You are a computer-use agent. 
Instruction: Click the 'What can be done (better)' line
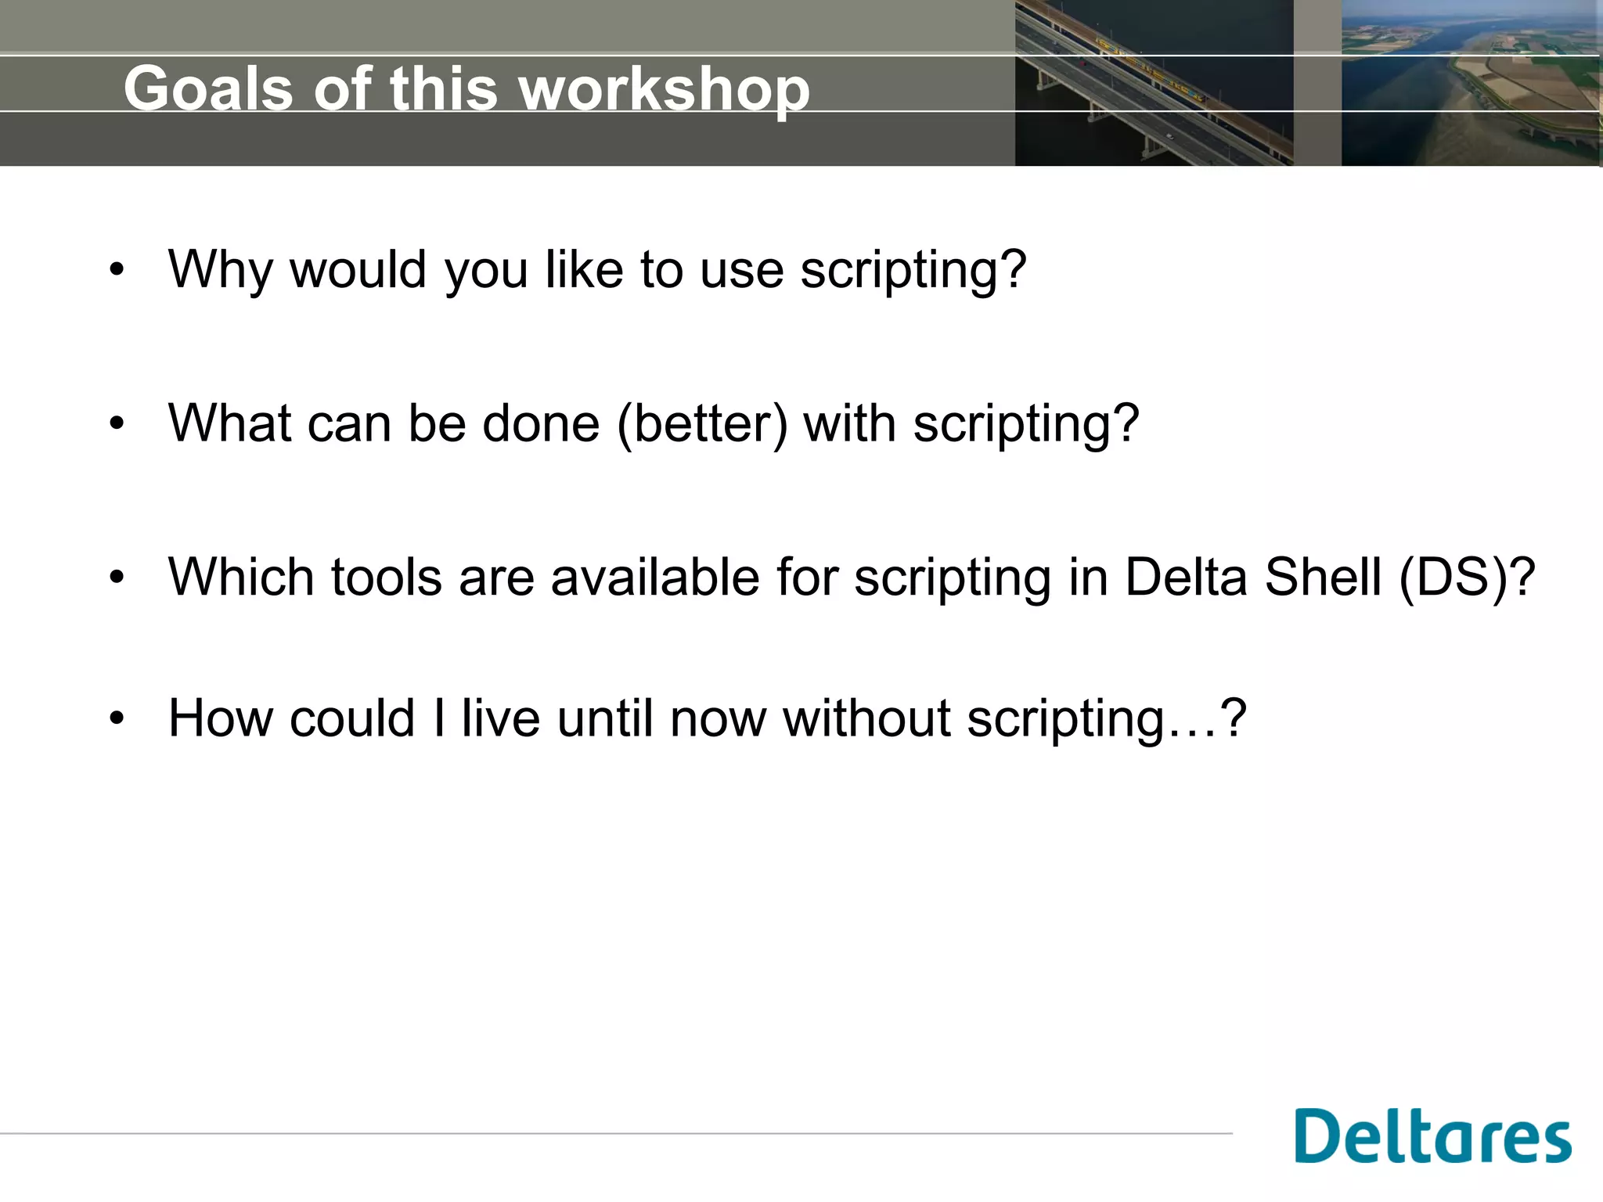pos(654,424)
